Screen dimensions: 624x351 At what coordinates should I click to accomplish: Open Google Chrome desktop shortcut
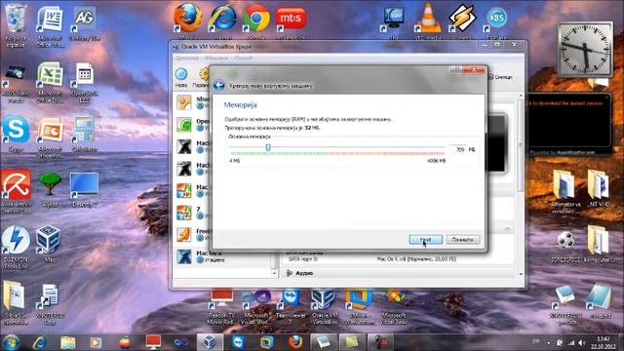click(255, 21)
